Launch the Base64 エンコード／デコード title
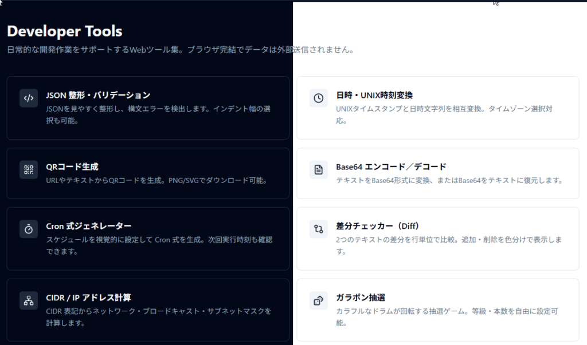The image size is (587, 345). (x=391, y=166)
